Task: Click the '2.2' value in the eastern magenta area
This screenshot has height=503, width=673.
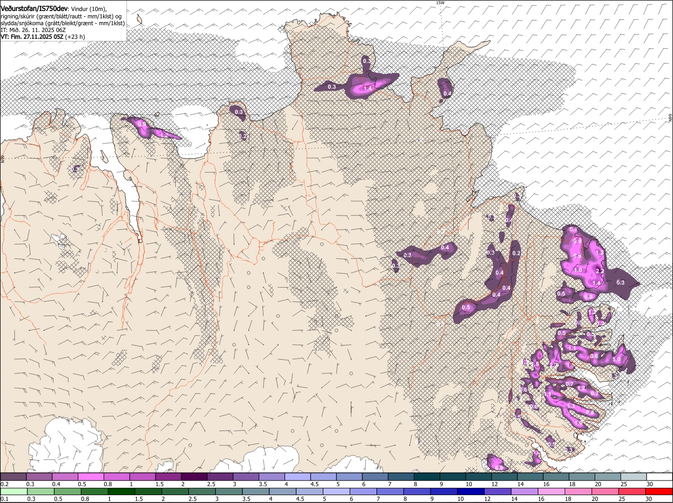Action: pyautogui.click(x=600, y=271)
